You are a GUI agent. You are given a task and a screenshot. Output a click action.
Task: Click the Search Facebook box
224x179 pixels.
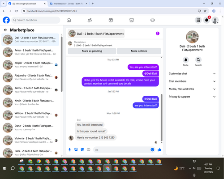(36, 20)
